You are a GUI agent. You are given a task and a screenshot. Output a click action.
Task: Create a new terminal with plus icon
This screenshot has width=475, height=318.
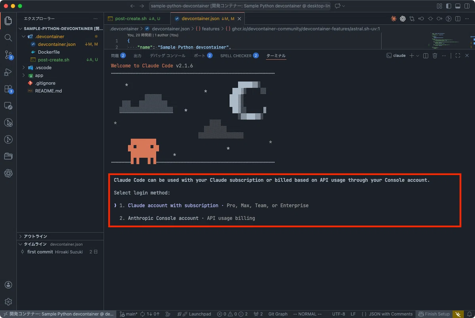click(412, 56)
